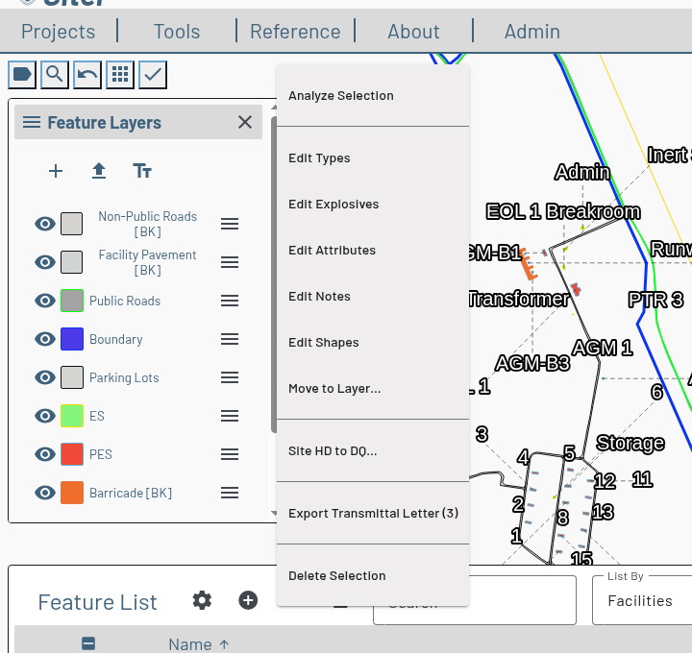The width and height of the screenshot is (692, 653).
Task: Choose Edit Notes in context menu
Action: click(373, 297)
